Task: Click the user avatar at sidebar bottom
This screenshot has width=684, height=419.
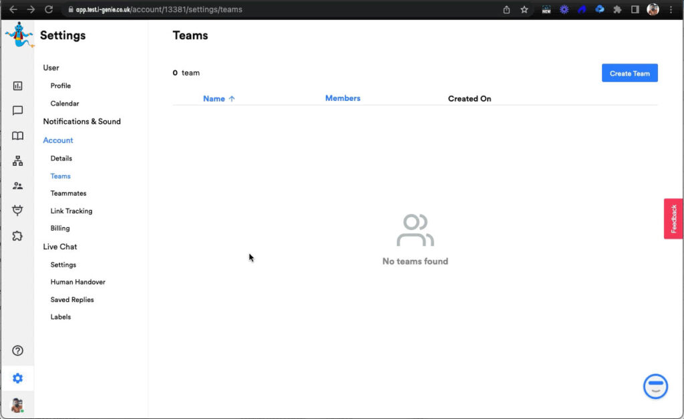Action: coord(17,405)
